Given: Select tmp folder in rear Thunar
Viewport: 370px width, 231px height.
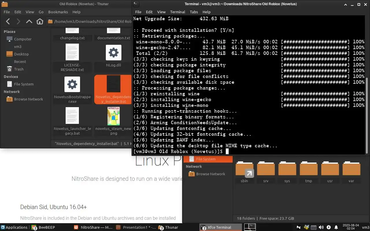Looking at the screenshot, I should 308,172.
